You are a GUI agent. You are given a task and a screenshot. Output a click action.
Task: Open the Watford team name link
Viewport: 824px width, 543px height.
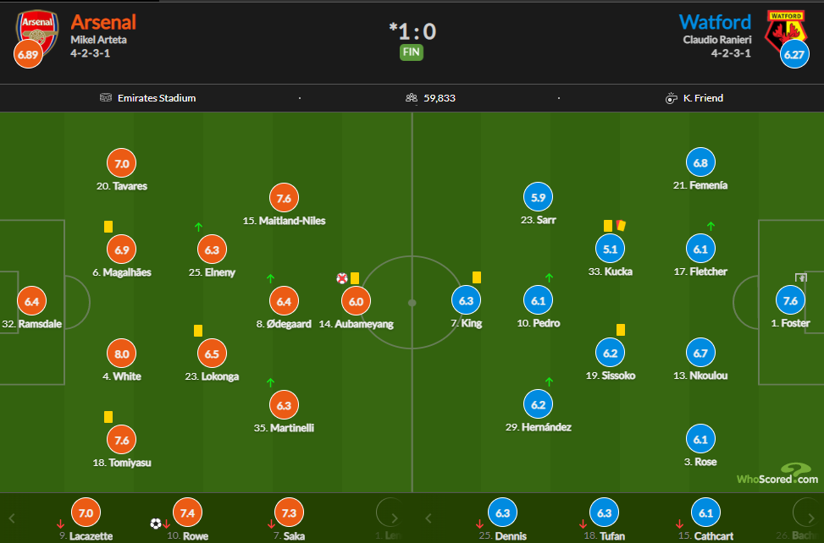tap(715, 22)
